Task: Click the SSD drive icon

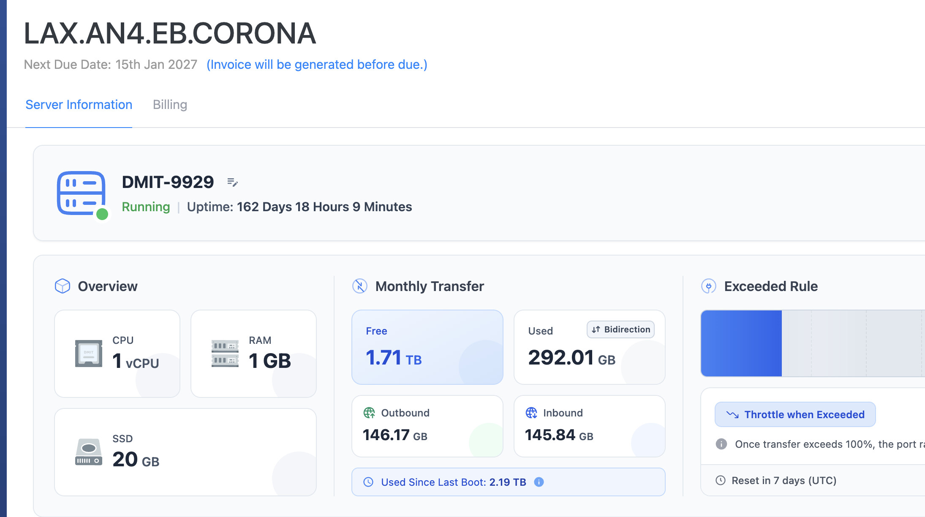Action: tap(89, 452)
